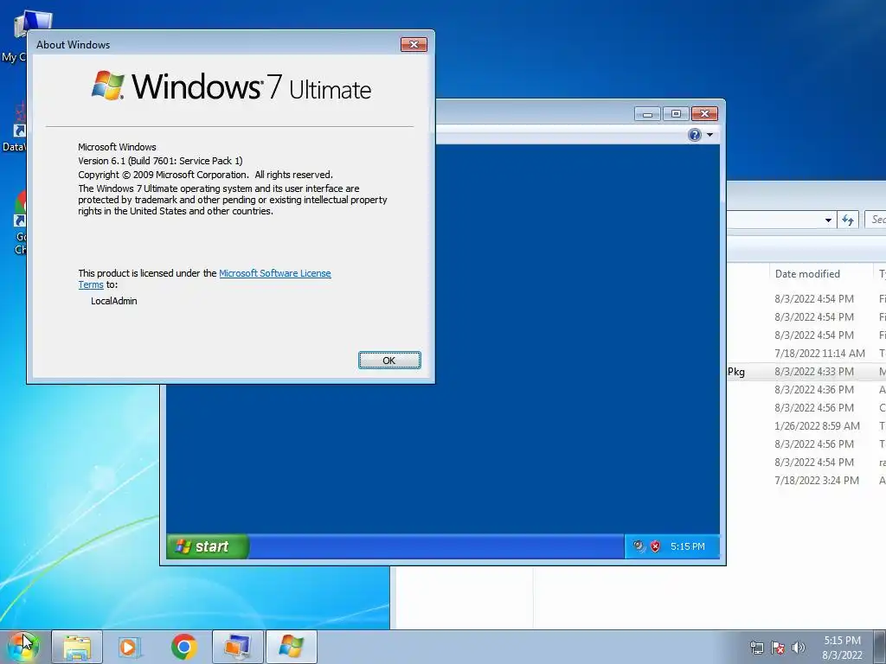The width and height of the screenshot is (886, 664).
Task: Click OK in About Windows dialog
Action: pos(389,361)
